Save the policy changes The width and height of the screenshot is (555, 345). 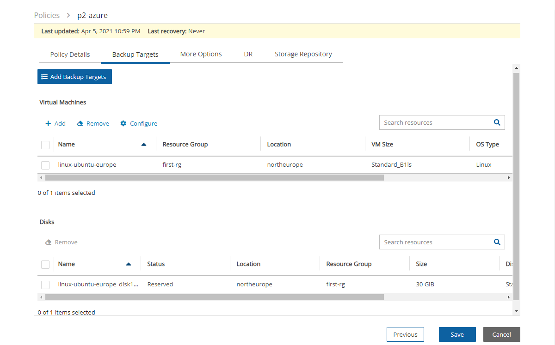click(x=457, y=334)
